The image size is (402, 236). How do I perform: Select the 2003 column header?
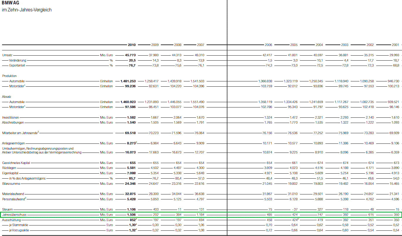coord(345,45)
